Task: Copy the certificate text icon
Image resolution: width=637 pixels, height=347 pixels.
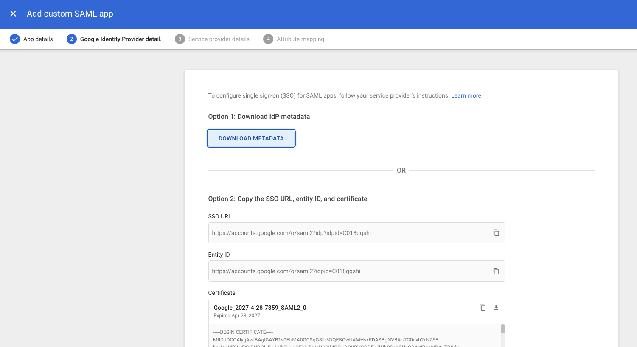Action: coord(483,308)
